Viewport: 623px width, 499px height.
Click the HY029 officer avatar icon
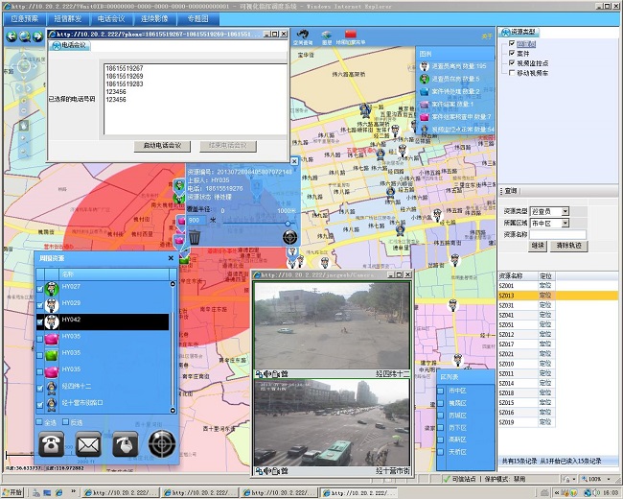coord(52,305)
